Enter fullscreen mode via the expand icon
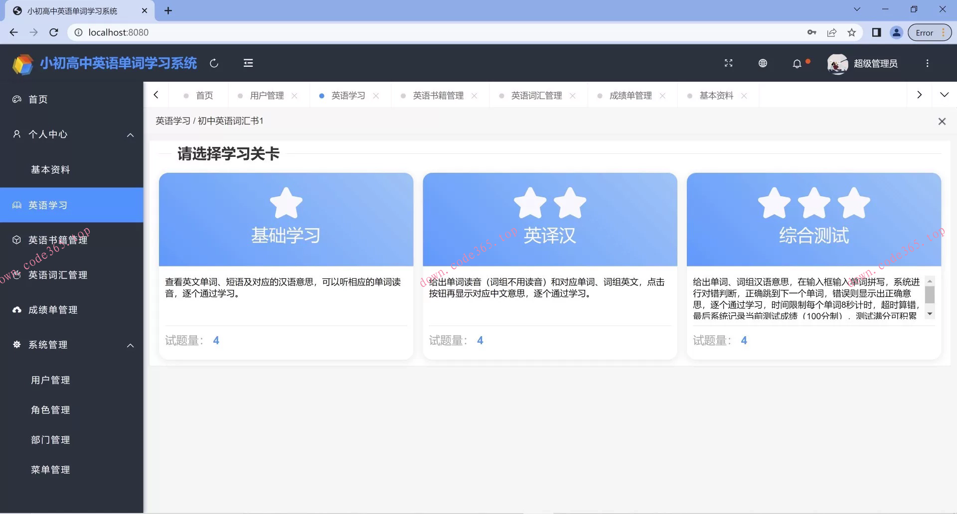This screenshot has width=957, height=514. click(x=728, y=63)
